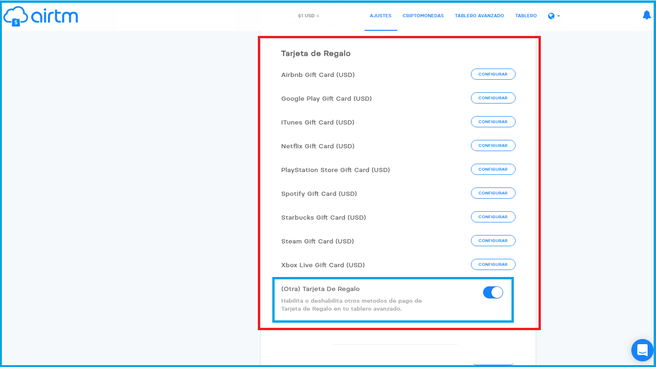This screenshot has width=656, height=367.
Task: Configure the Starbucks Gift Card
Action: coord(493,217)
